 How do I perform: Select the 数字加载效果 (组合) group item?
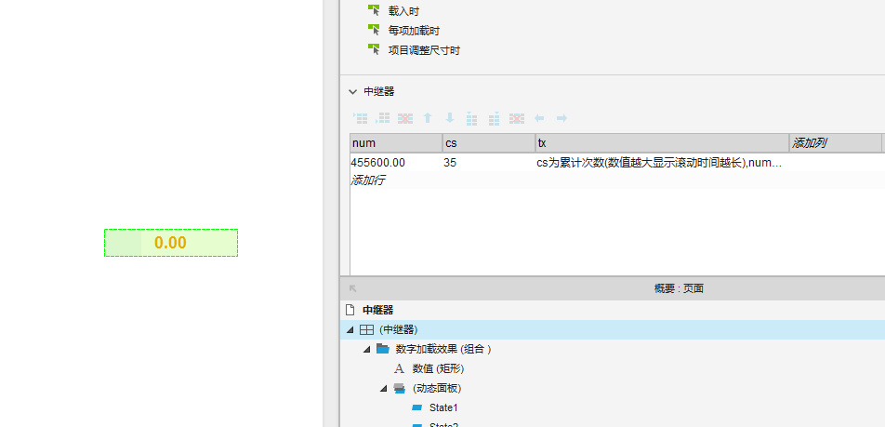pyautogui.click(x=443, y=350)
